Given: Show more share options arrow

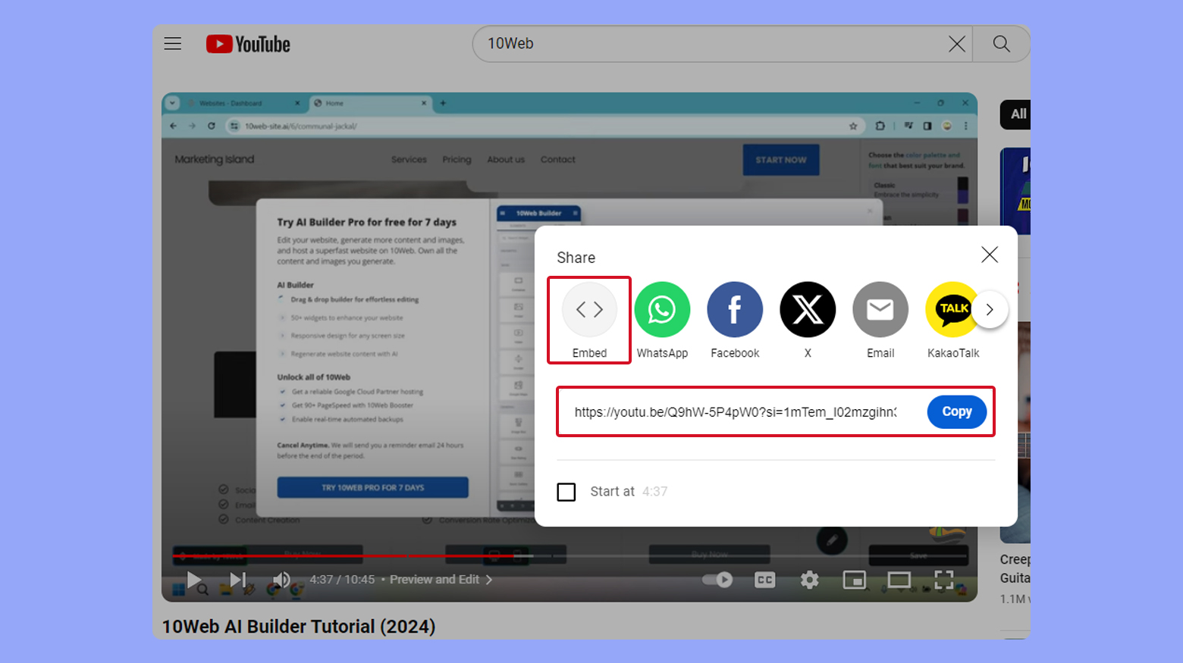Looking at the screenshot, I should 990,309.
